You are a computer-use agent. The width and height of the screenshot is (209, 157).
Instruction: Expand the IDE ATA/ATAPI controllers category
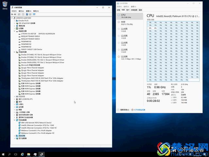[14, 23]
